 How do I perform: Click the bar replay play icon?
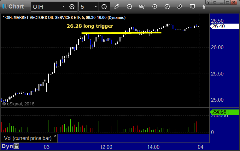click(155, 7)
